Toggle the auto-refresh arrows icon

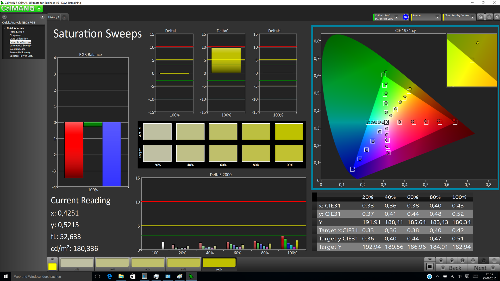pyautogui.click(x=484, y=260)
